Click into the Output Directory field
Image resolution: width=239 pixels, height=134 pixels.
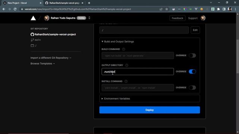point(138,71)
